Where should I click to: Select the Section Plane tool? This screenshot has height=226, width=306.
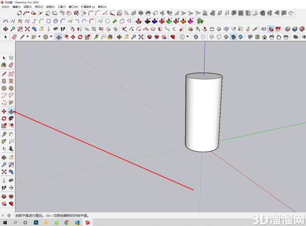[11, 188]
